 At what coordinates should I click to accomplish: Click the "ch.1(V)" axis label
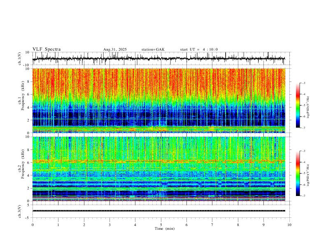click(x=20, y=58)
